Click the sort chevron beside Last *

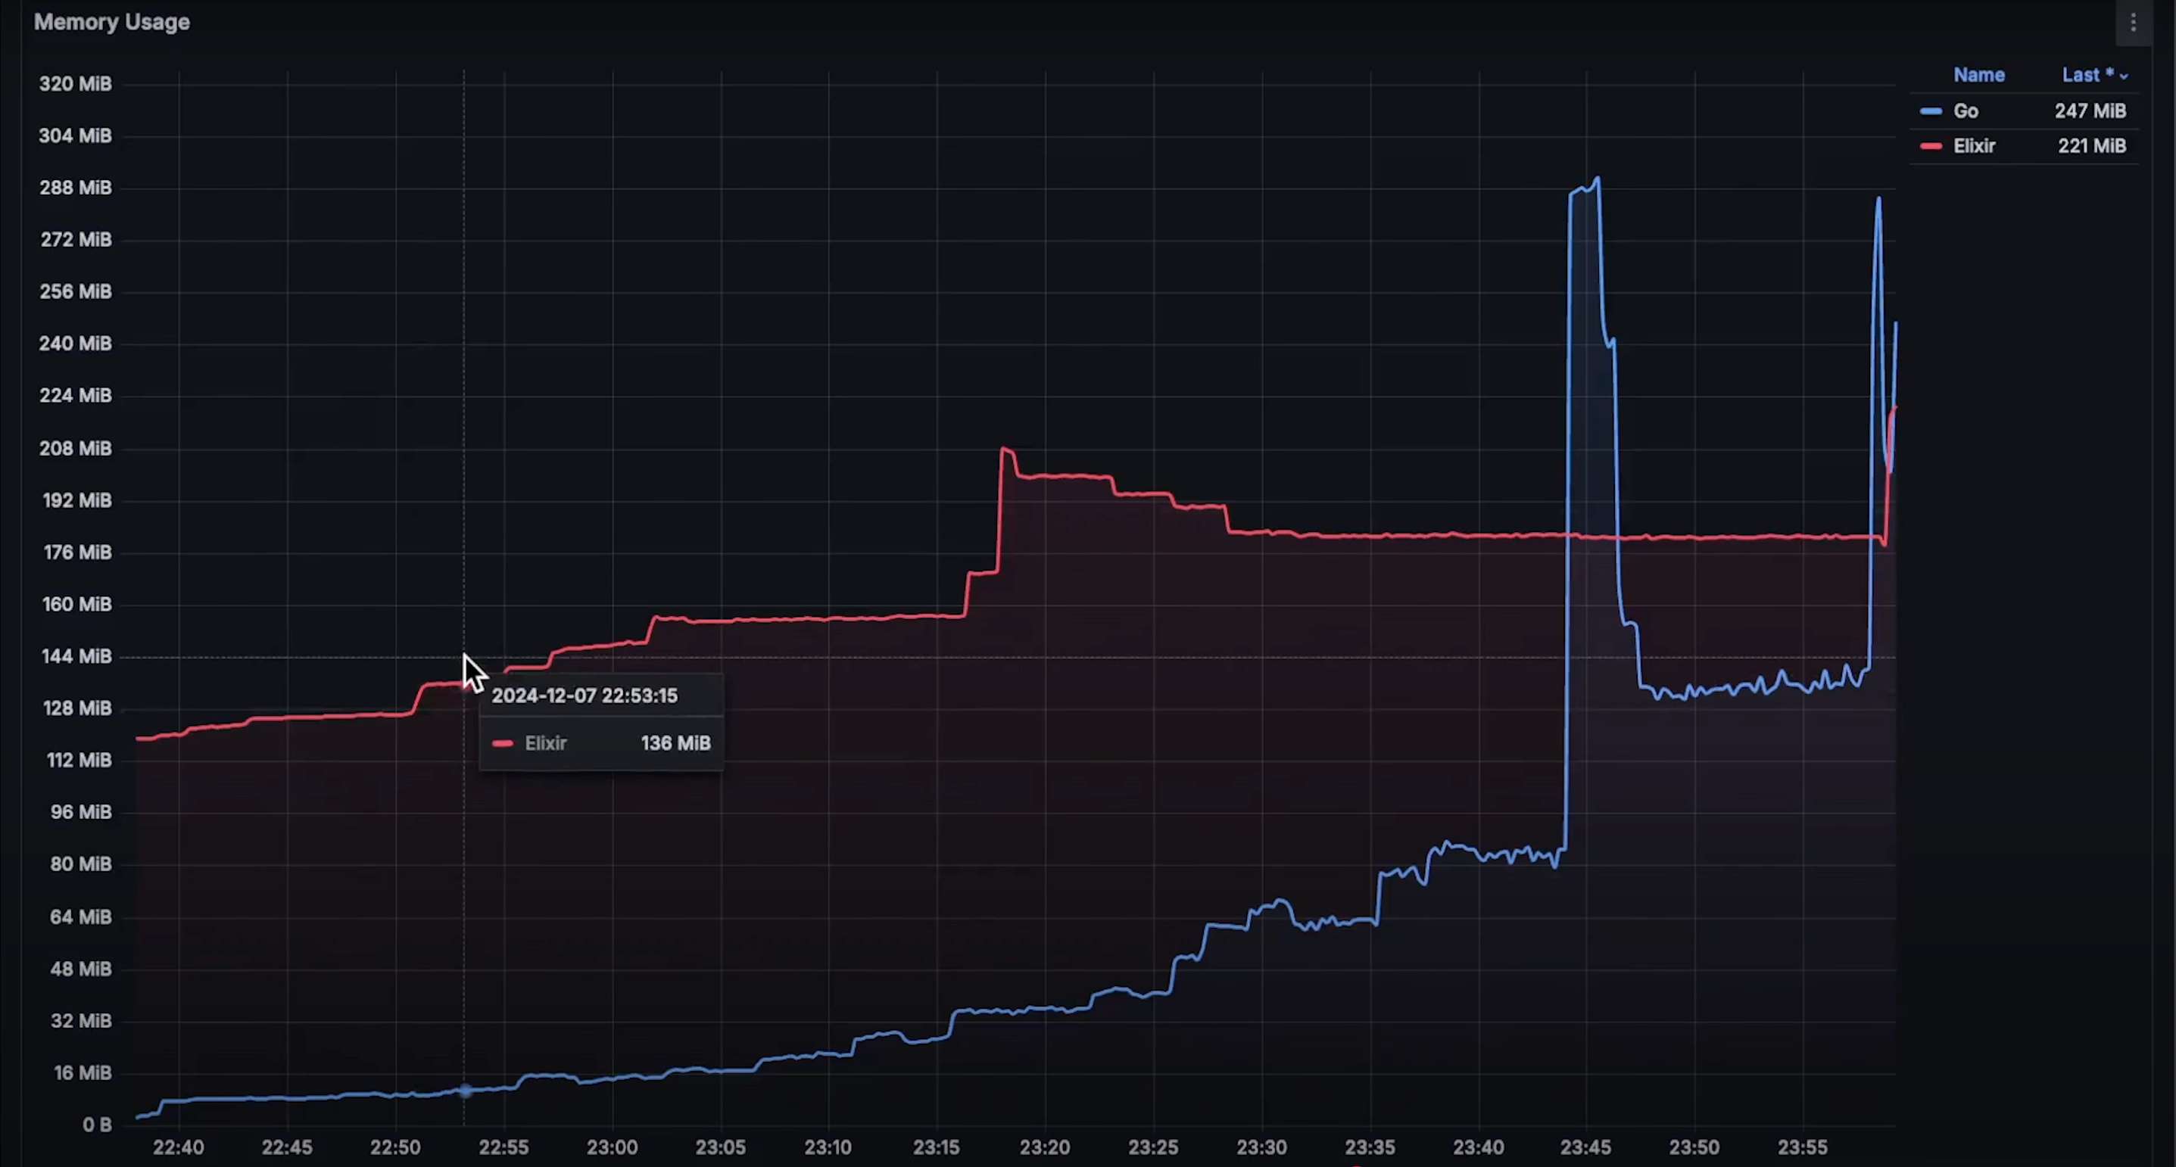(x=2125, y=76)
